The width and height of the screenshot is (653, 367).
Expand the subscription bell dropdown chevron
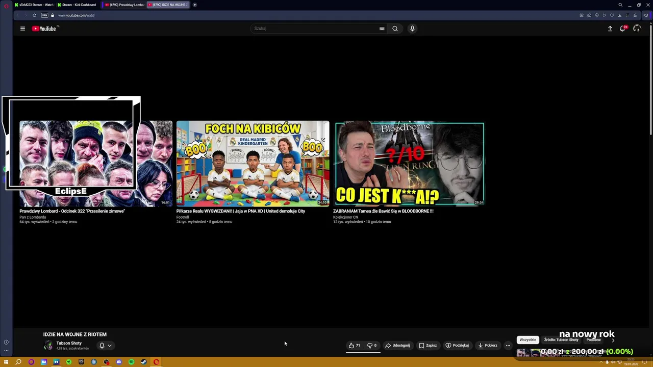[109, 346]
